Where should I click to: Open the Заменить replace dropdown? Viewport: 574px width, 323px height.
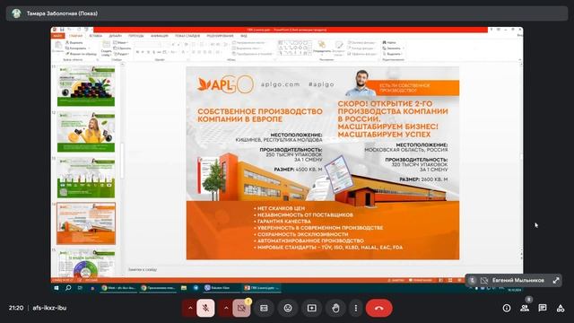tap(393, 48)
